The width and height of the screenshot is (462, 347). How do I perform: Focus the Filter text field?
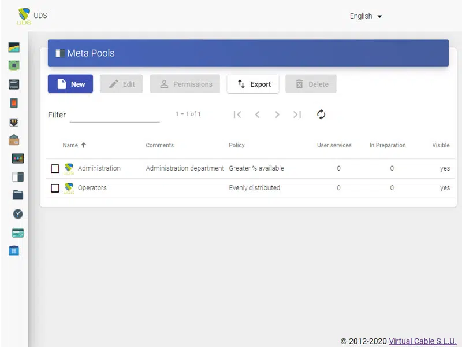click(114, 115)
